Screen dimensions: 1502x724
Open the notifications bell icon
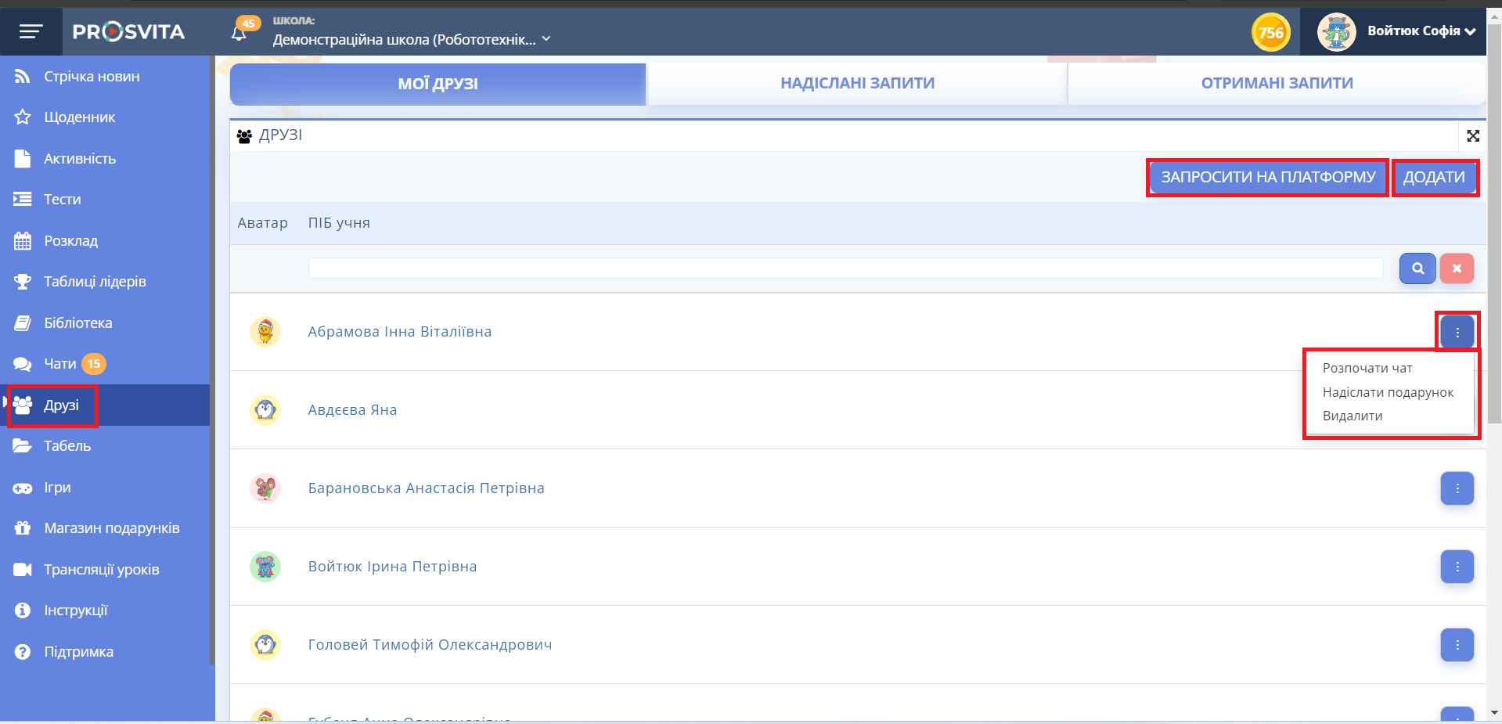tap(240, 33)
